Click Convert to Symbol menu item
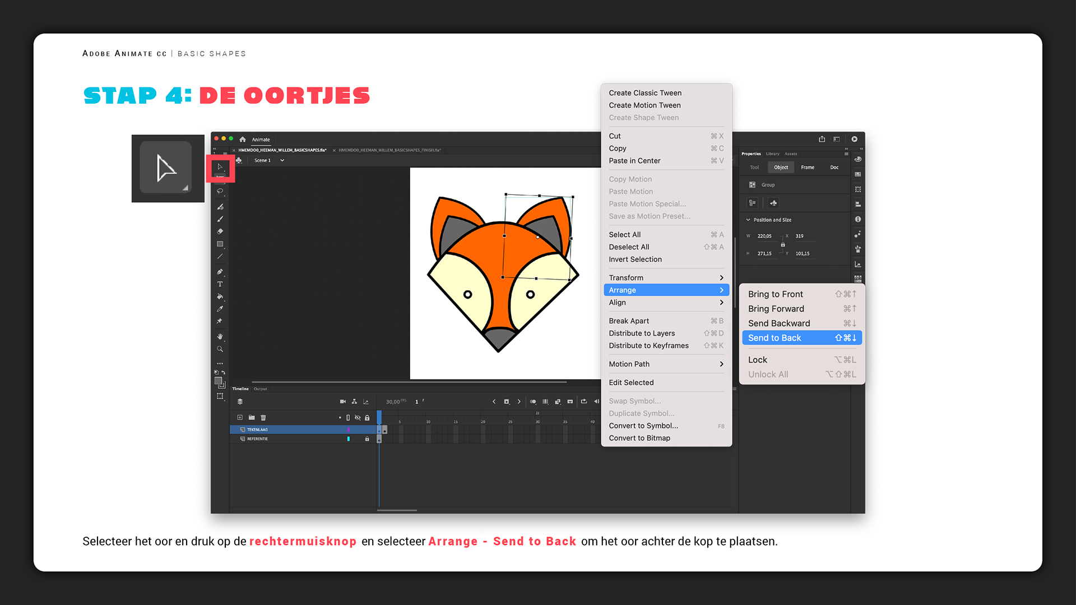This screenshot has height=605, width=1076. (643, 426)
